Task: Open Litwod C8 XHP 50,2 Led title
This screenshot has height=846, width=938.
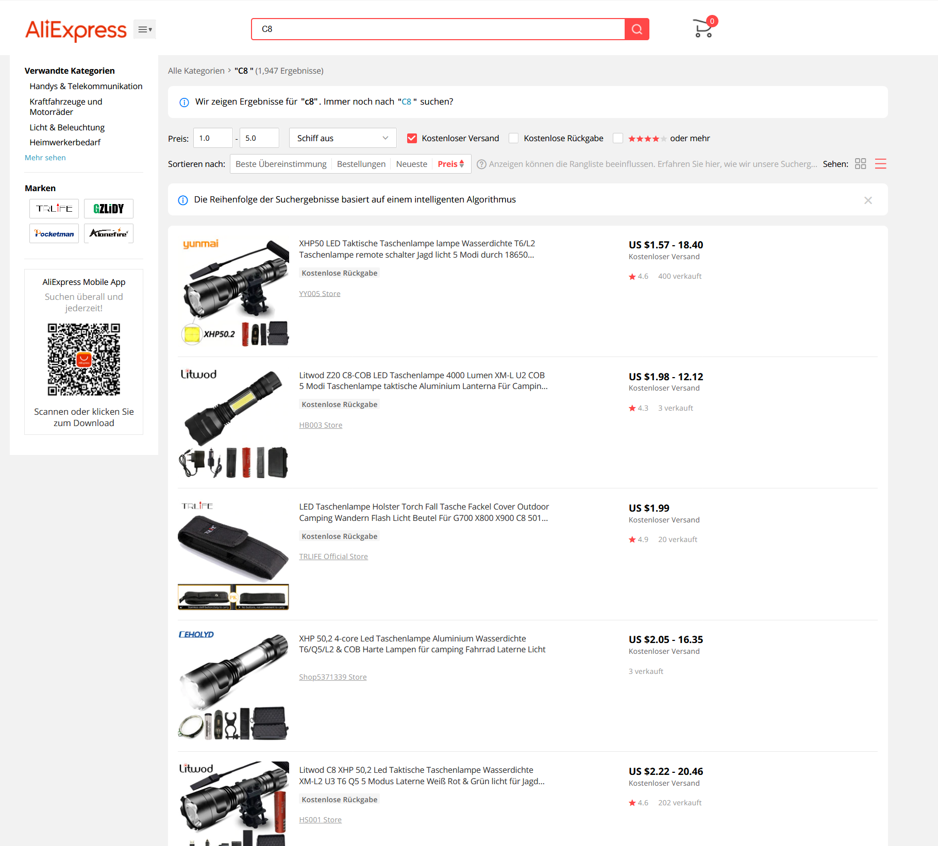Action: pos(422,775)
